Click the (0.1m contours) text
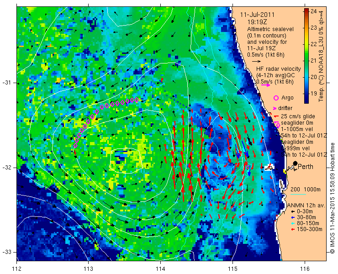This screenshot has width=338, height=274. point(267,35)
